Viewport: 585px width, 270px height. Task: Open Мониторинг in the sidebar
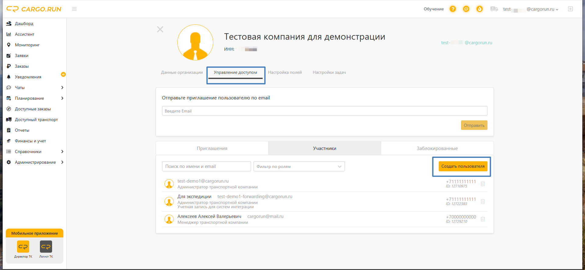coord(27,45)
